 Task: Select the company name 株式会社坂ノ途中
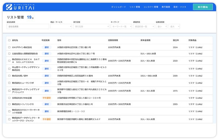point(20,76)
